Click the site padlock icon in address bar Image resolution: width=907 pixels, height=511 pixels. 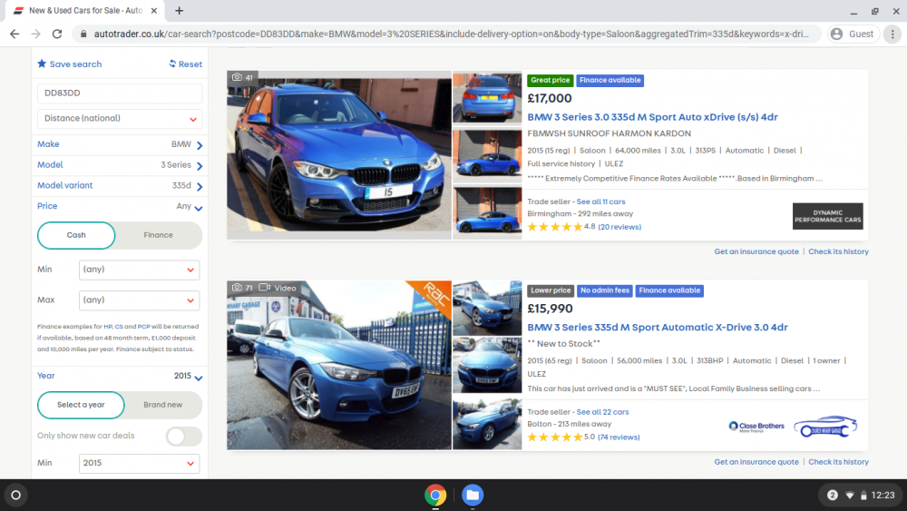(83, 34)
